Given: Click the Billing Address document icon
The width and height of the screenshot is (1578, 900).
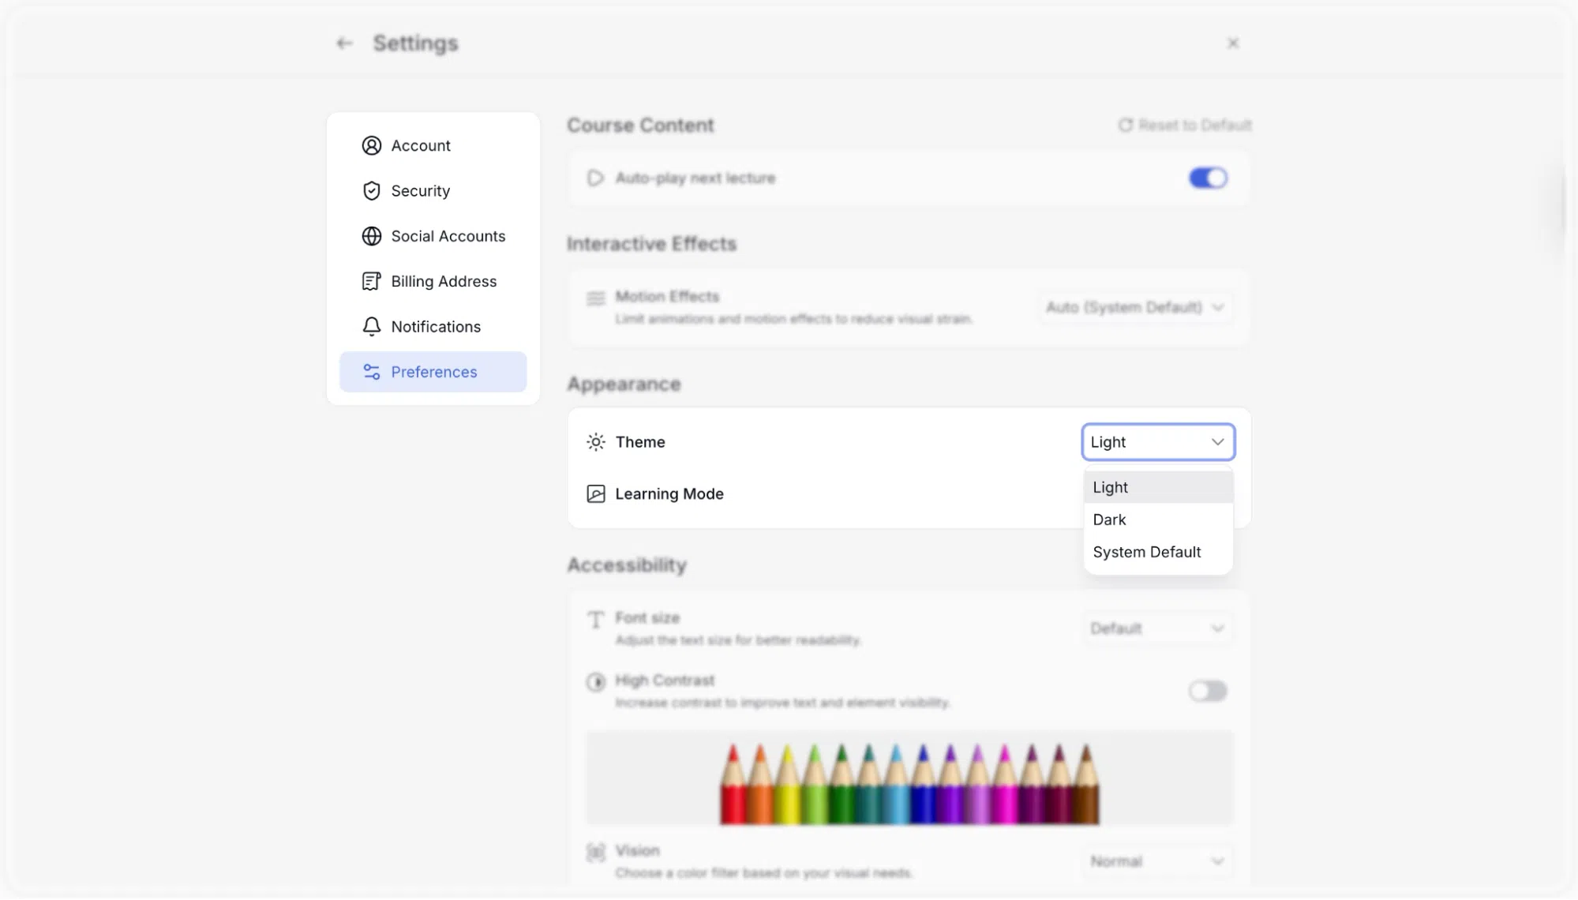Looking at the screenshot, I should [x=371, y=282].
